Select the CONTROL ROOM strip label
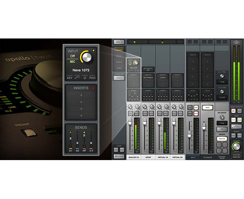 222,157
